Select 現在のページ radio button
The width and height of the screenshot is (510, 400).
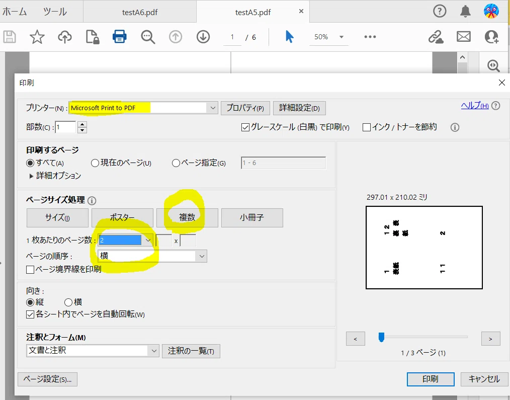(95, 163)
